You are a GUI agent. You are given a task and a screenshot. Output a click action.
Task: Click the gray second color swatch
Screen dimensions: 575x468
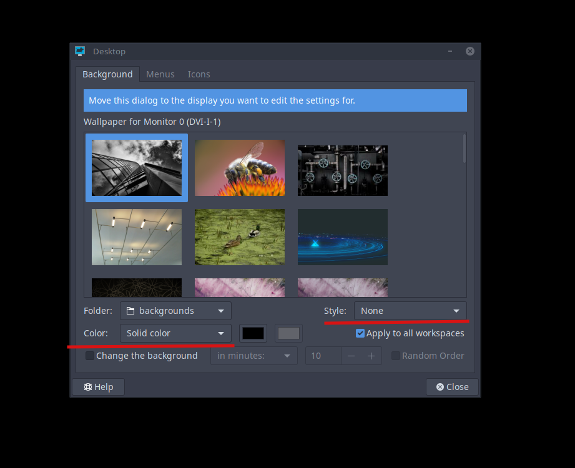pos(288,333)
